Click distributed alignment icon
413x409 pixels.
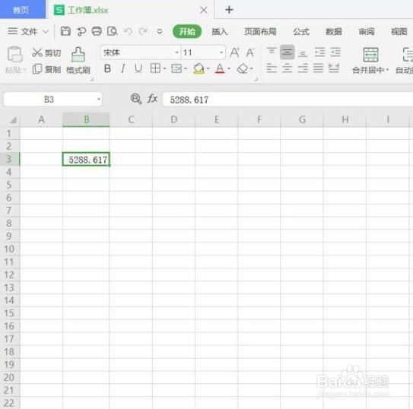click(334, 68)
